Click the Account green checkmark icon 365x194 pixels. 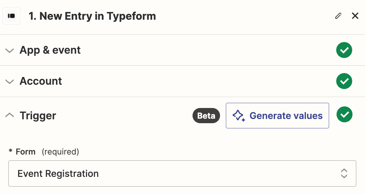click(344, 81)
